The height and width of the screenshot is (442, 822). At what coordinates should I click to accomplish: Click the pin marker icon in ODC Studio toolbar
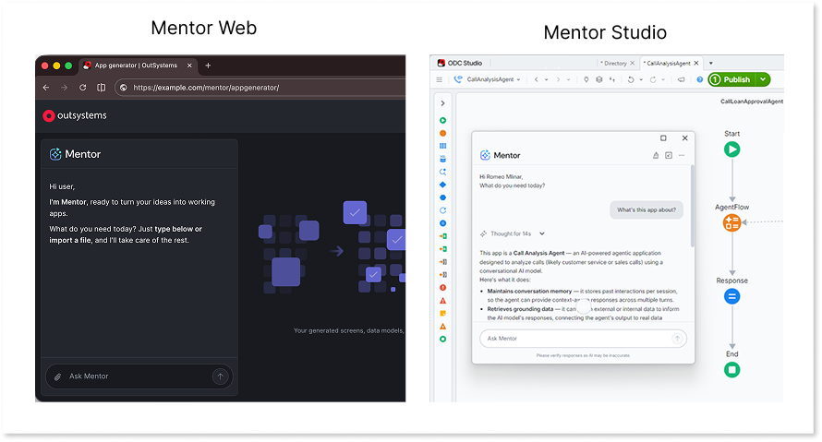click(586, 79)
